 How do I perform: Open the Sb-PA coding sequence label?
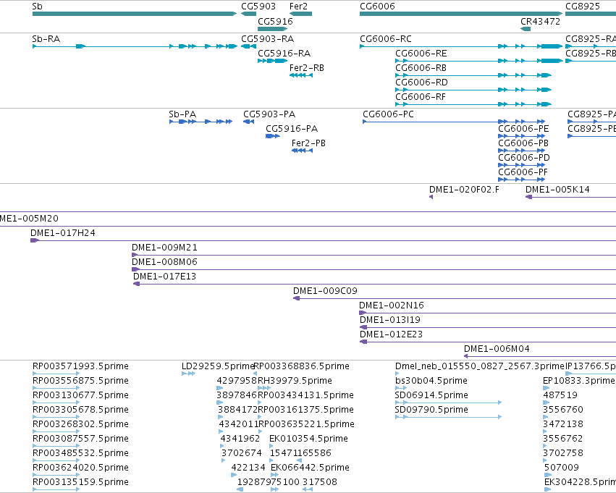point(182,114)
